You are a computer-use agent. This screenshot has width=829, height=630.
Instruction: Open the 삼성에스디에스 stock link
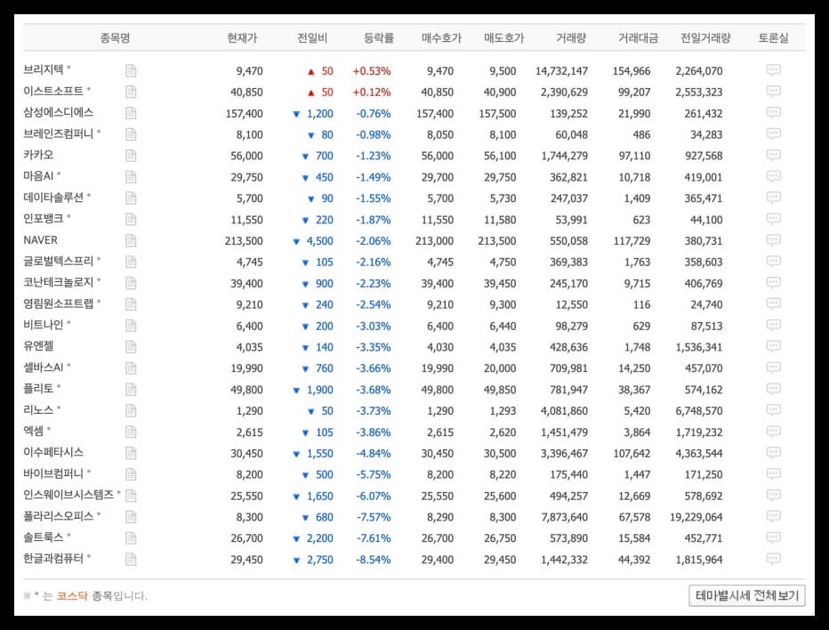(58, 112)
